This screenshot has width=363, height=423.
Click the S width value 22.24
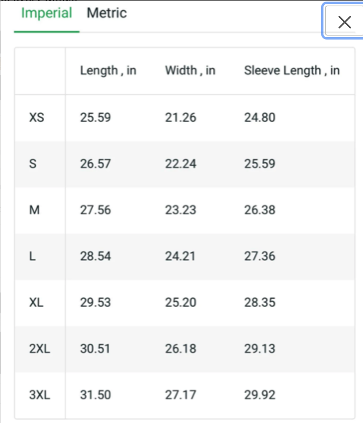[x=181, y=164]
